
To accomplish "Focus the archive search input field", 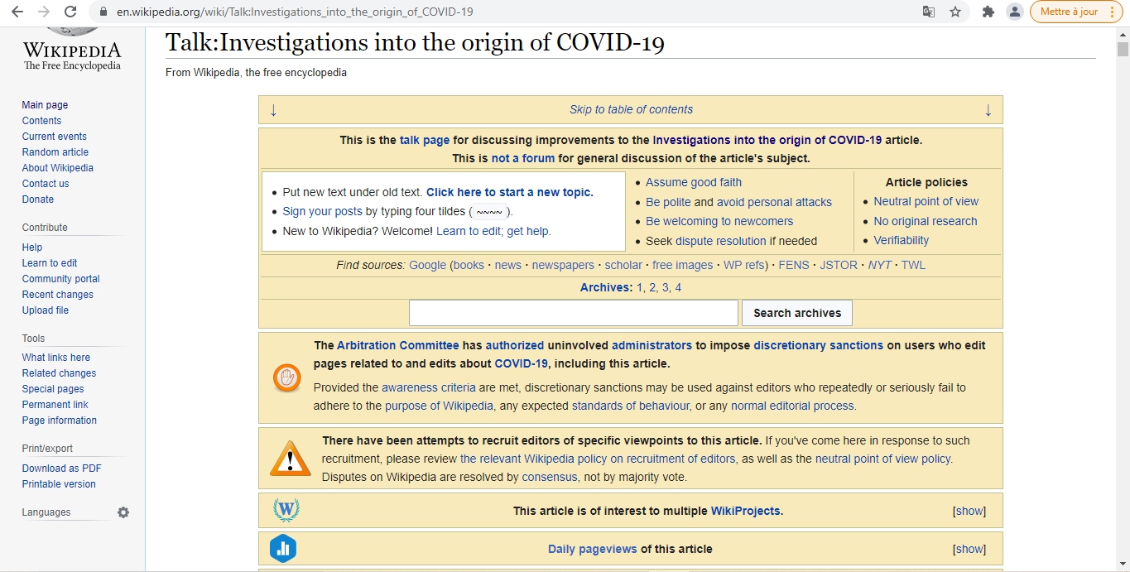I will click(x=573, y=313).
